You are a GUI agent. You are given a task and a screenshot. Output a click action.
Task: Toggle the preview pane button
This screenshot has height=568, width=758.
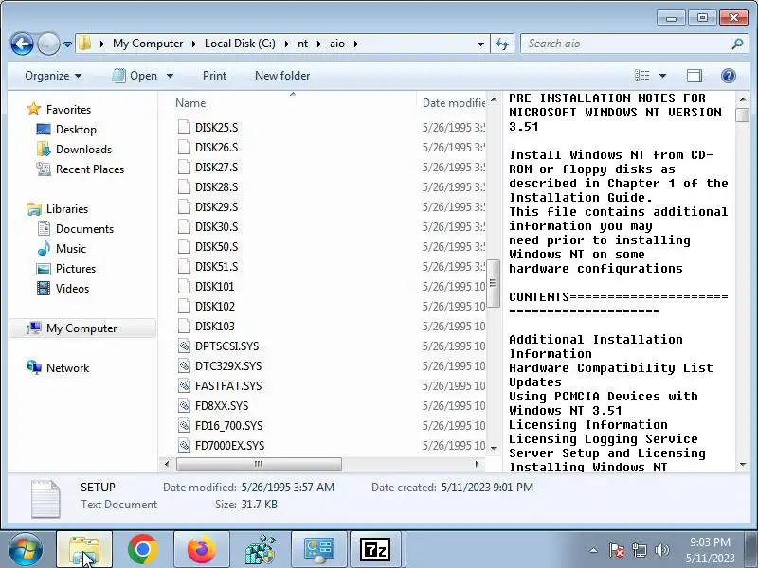coord(695,76)
